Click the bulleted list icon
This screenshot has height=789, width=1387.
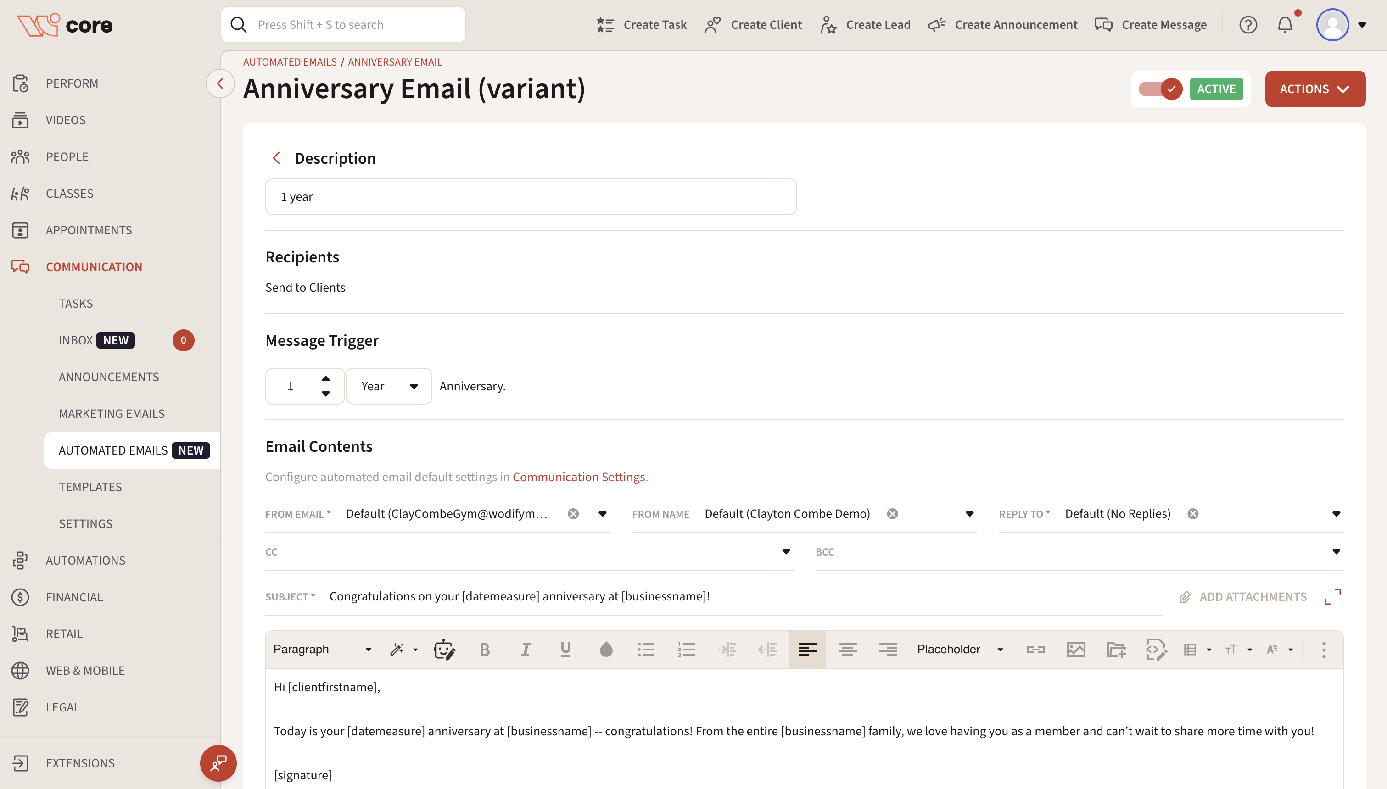click(x=646, y=649)
